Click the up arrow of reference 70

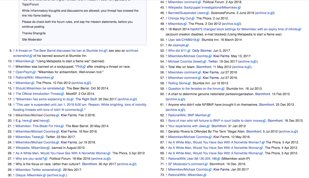(167, 159)
